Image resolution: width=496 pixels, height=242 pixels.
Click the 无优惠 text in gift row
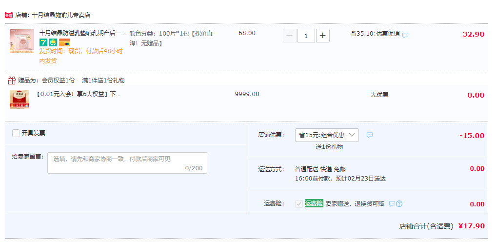pyautogui.click(x=379, y=95)
